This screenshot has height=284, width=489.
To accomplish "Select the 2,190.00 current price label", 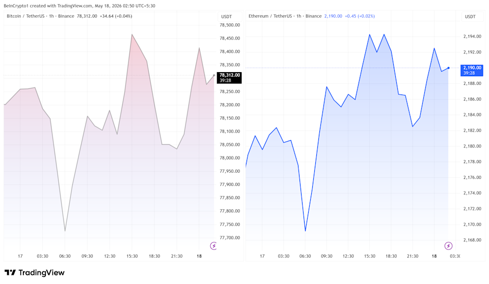I will (x=472, y=70).
